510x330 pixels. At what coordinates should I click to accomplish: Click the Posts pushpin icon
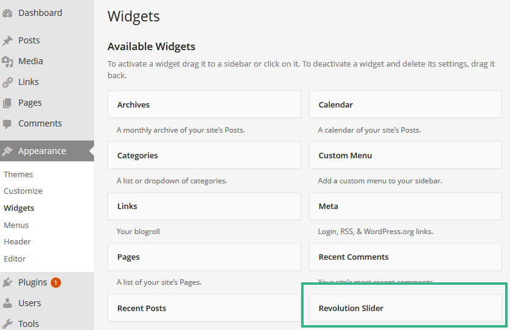(7, 41)
